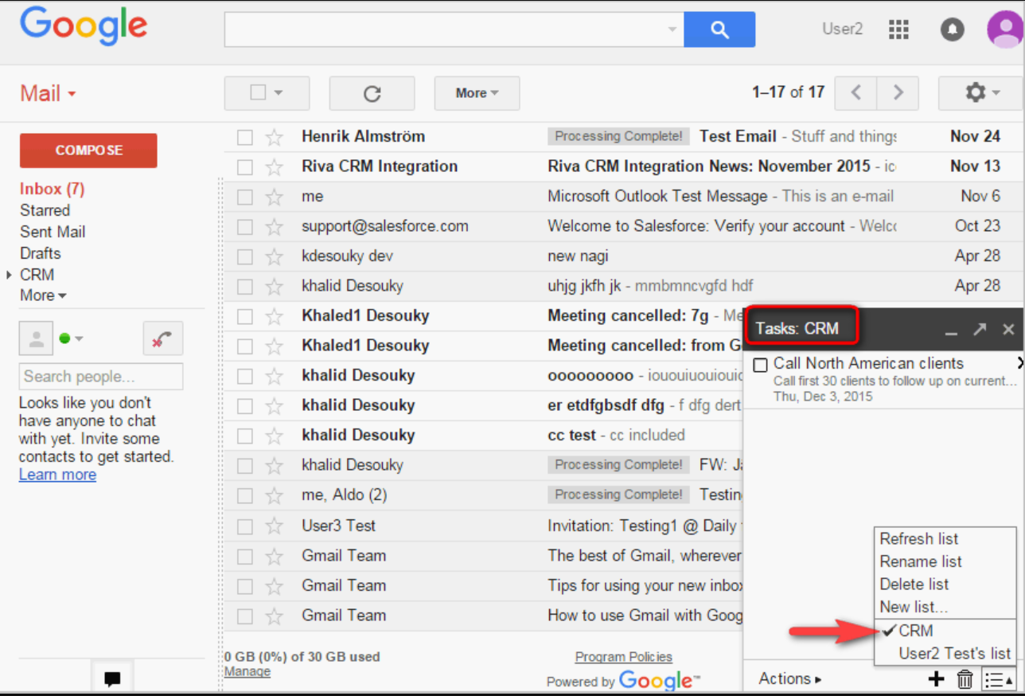Image resolution: width=1025 pixels, height=696 pixels.
Task: Star the User3 Test email
Action: [x=275, y=526]
